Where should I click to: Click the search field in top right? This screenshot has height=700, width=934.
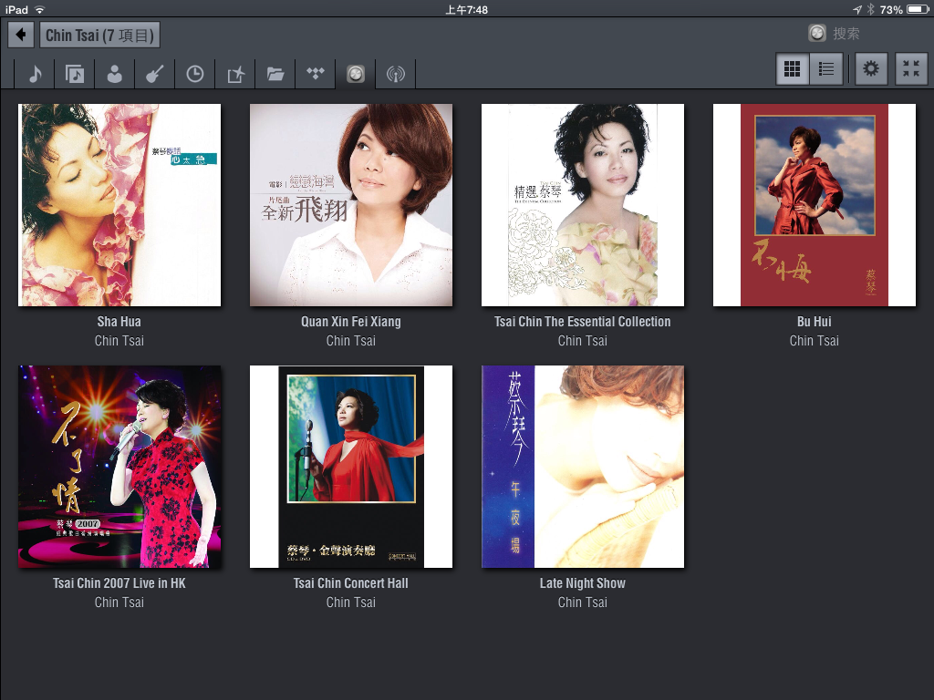pyautogui.click(x=867, y=33)
